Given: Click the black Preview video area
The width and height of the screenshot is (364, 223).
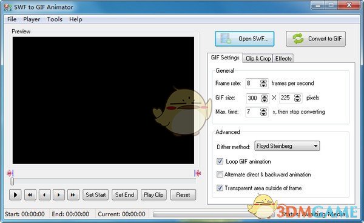Looking at the screenshot, I should point(103,101).
